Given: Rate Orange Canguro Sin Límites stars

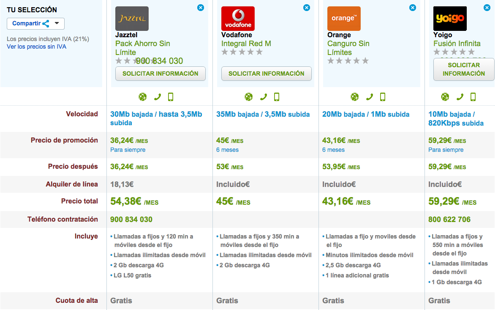Looking at the screenshot, I should [x=348, y=61].
